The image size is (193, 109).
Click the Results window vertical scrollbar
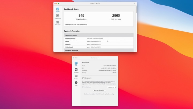point(136,9)
